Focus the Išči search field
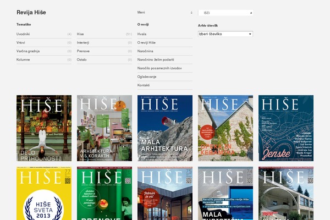 tap(226, 13)
